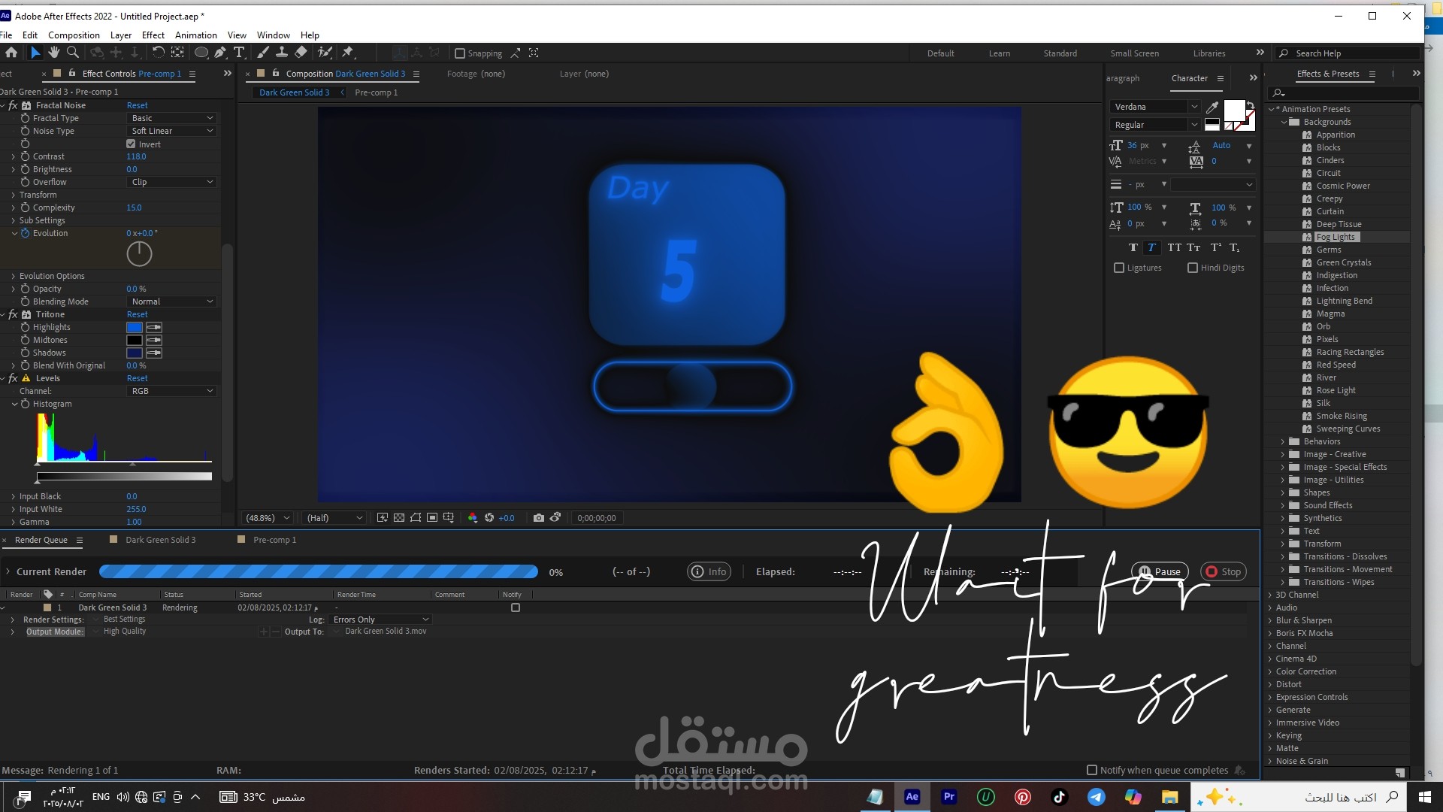Go to the Home screen icon
Screen dimensions: 1443x812
pyautogui.click(x=11, y=53)
